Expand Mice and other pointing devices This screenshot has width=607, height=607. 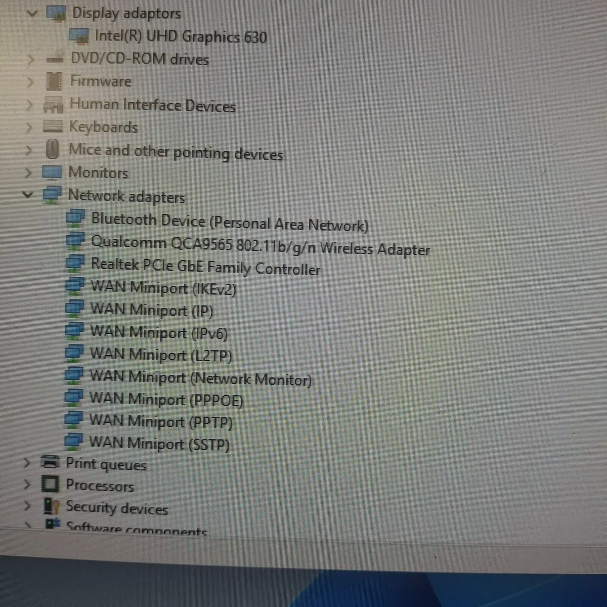(x=29, y=150)
